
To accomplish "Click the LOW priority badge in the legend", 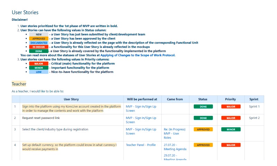I will coord(38,72).
